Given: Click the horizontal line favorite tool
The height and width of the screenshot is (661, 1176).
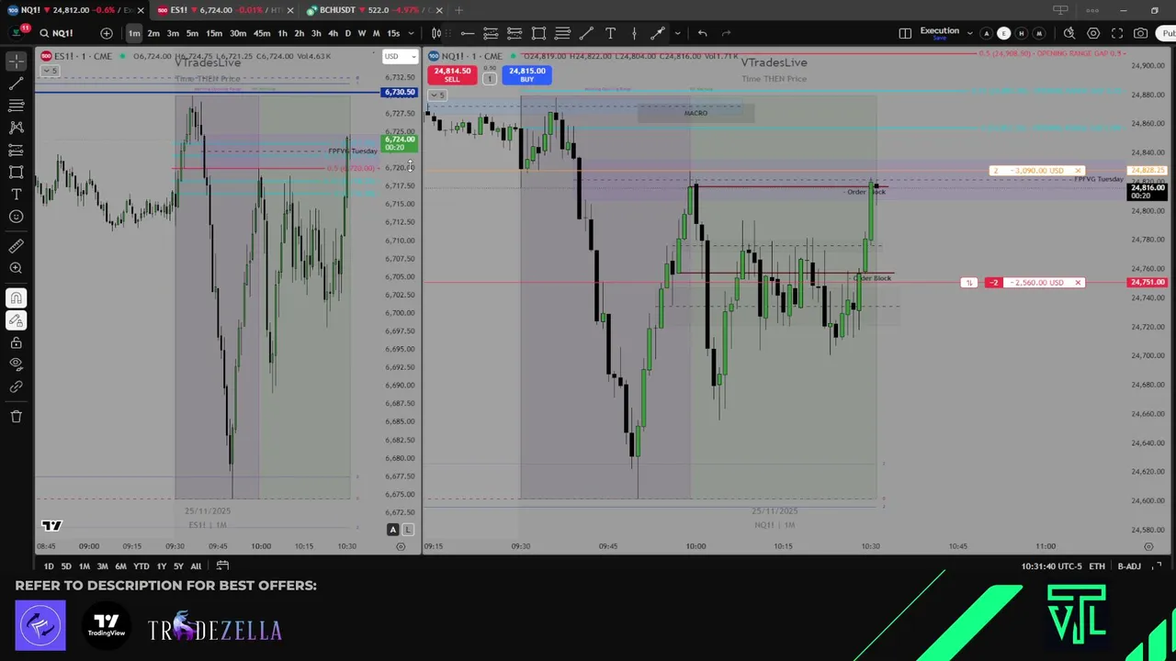Looking at the screenshot, I should (468, 33).
